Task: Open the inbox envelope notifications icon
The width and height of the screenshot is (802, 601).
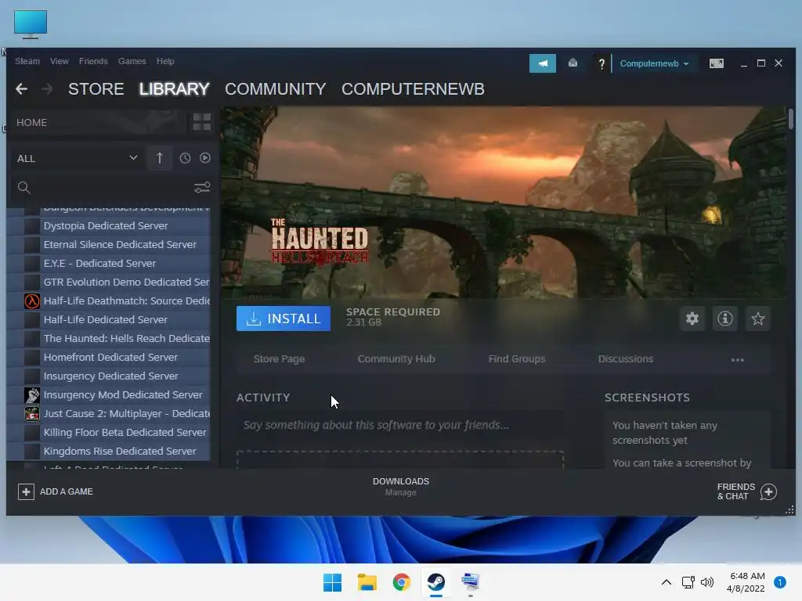Action: (573, 63)
